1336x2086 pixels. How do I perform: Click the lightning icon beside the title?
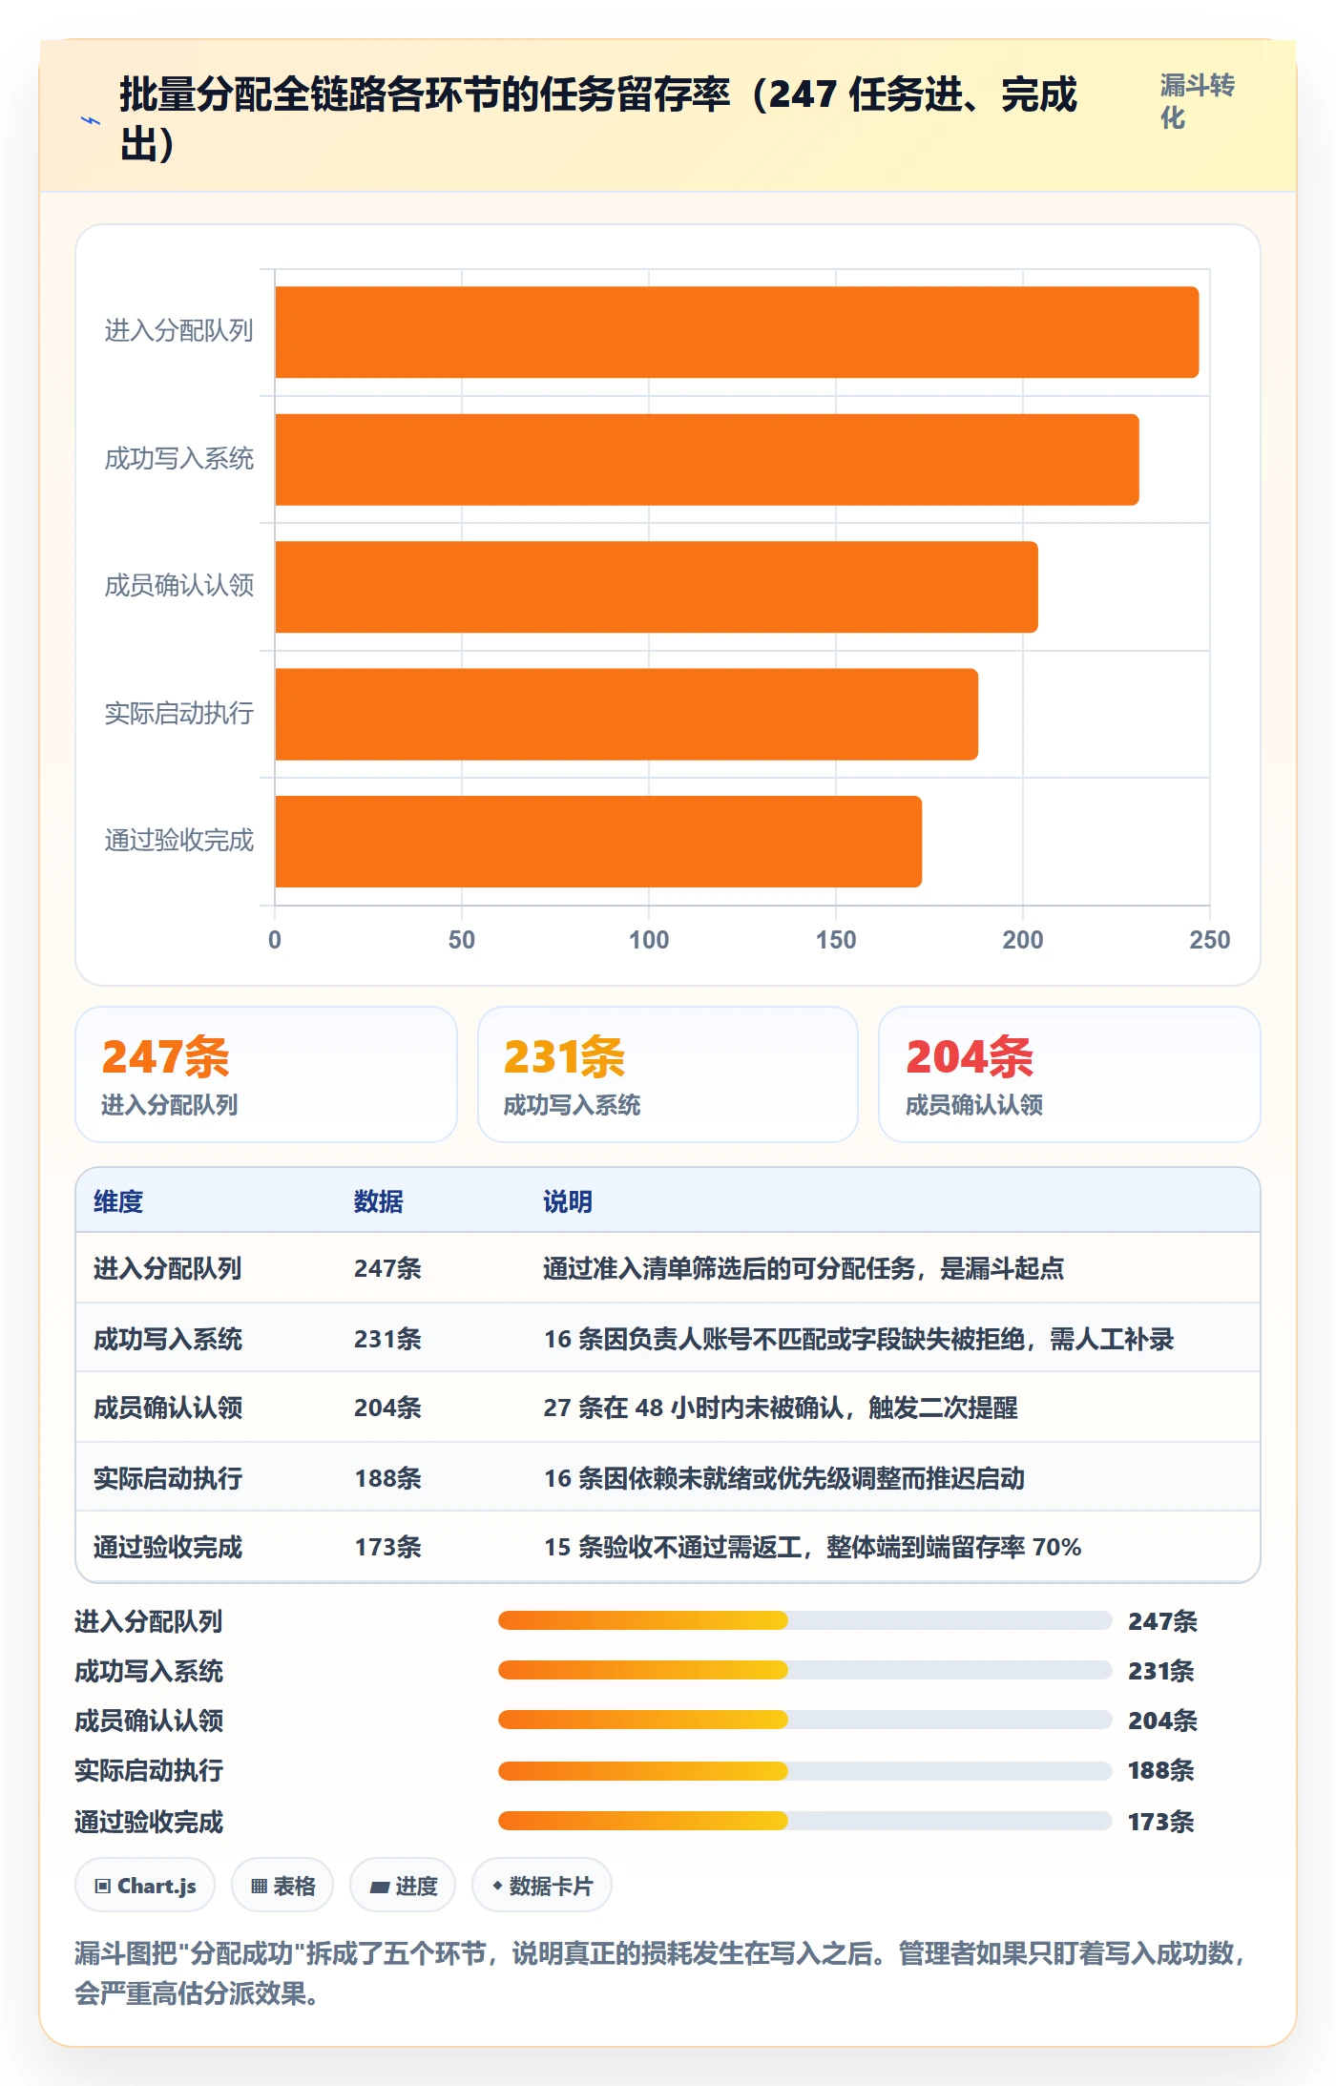pyautogui.click(x=91, y=120)
